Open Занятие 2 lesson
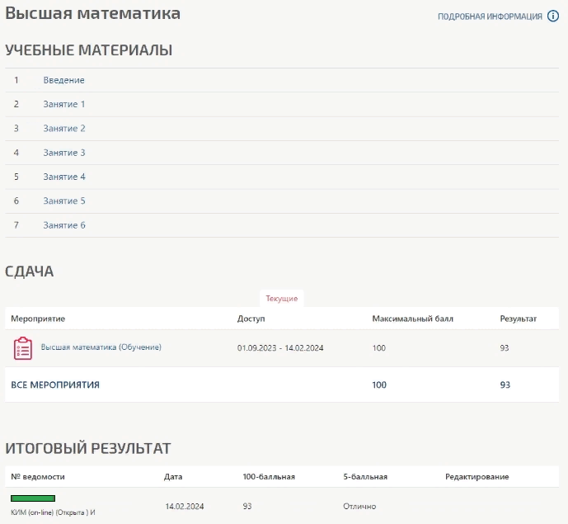 64,129
